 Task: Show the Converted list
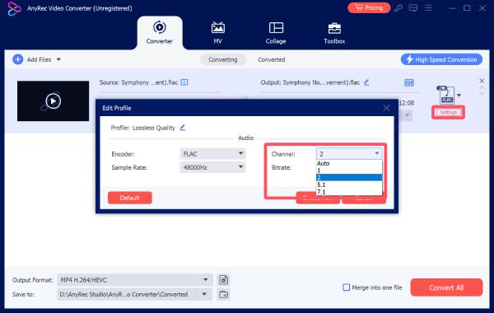pos(271,59)
